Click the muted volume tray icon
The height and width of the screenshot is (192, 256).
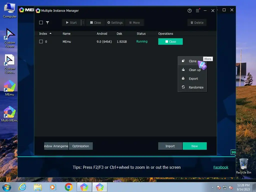231,187
